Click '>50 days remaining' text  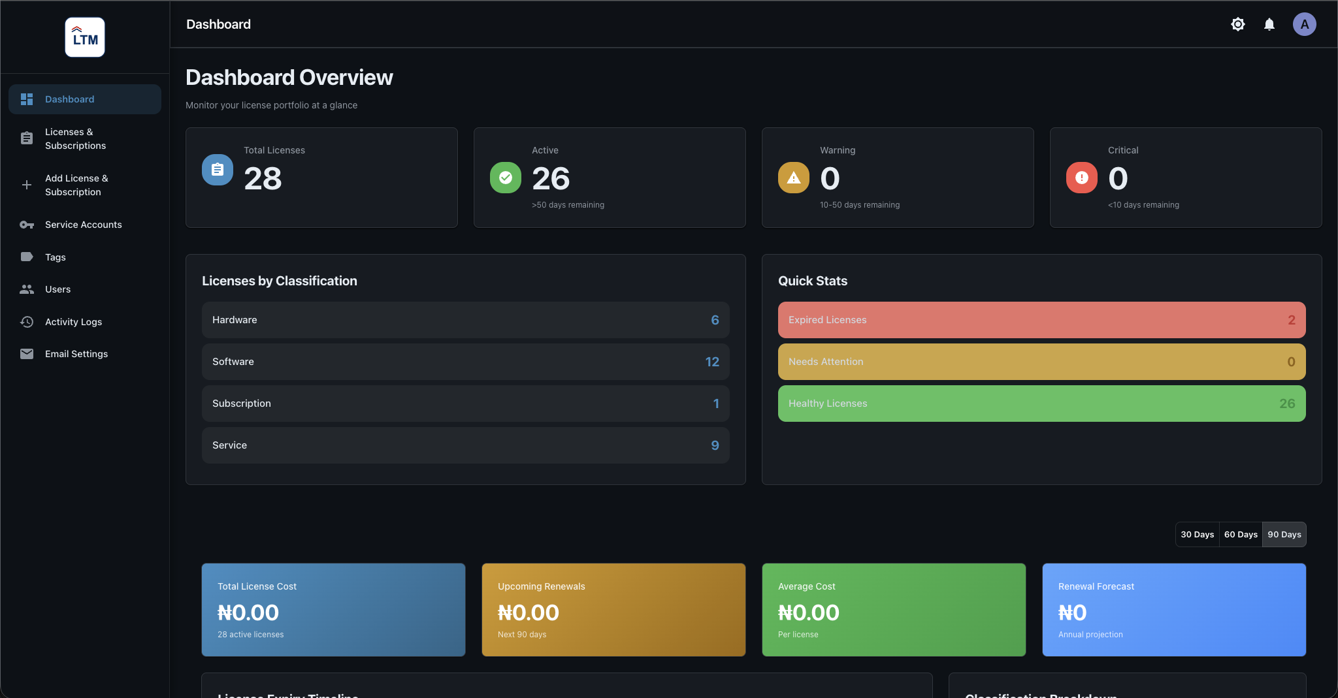[568, 205]
